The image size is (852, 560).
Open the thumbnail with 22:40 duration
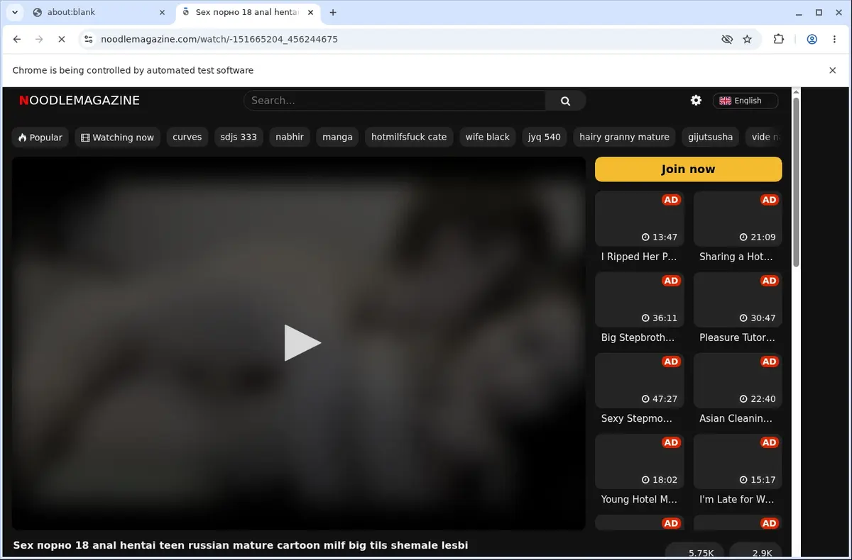[x=738, y=381]
